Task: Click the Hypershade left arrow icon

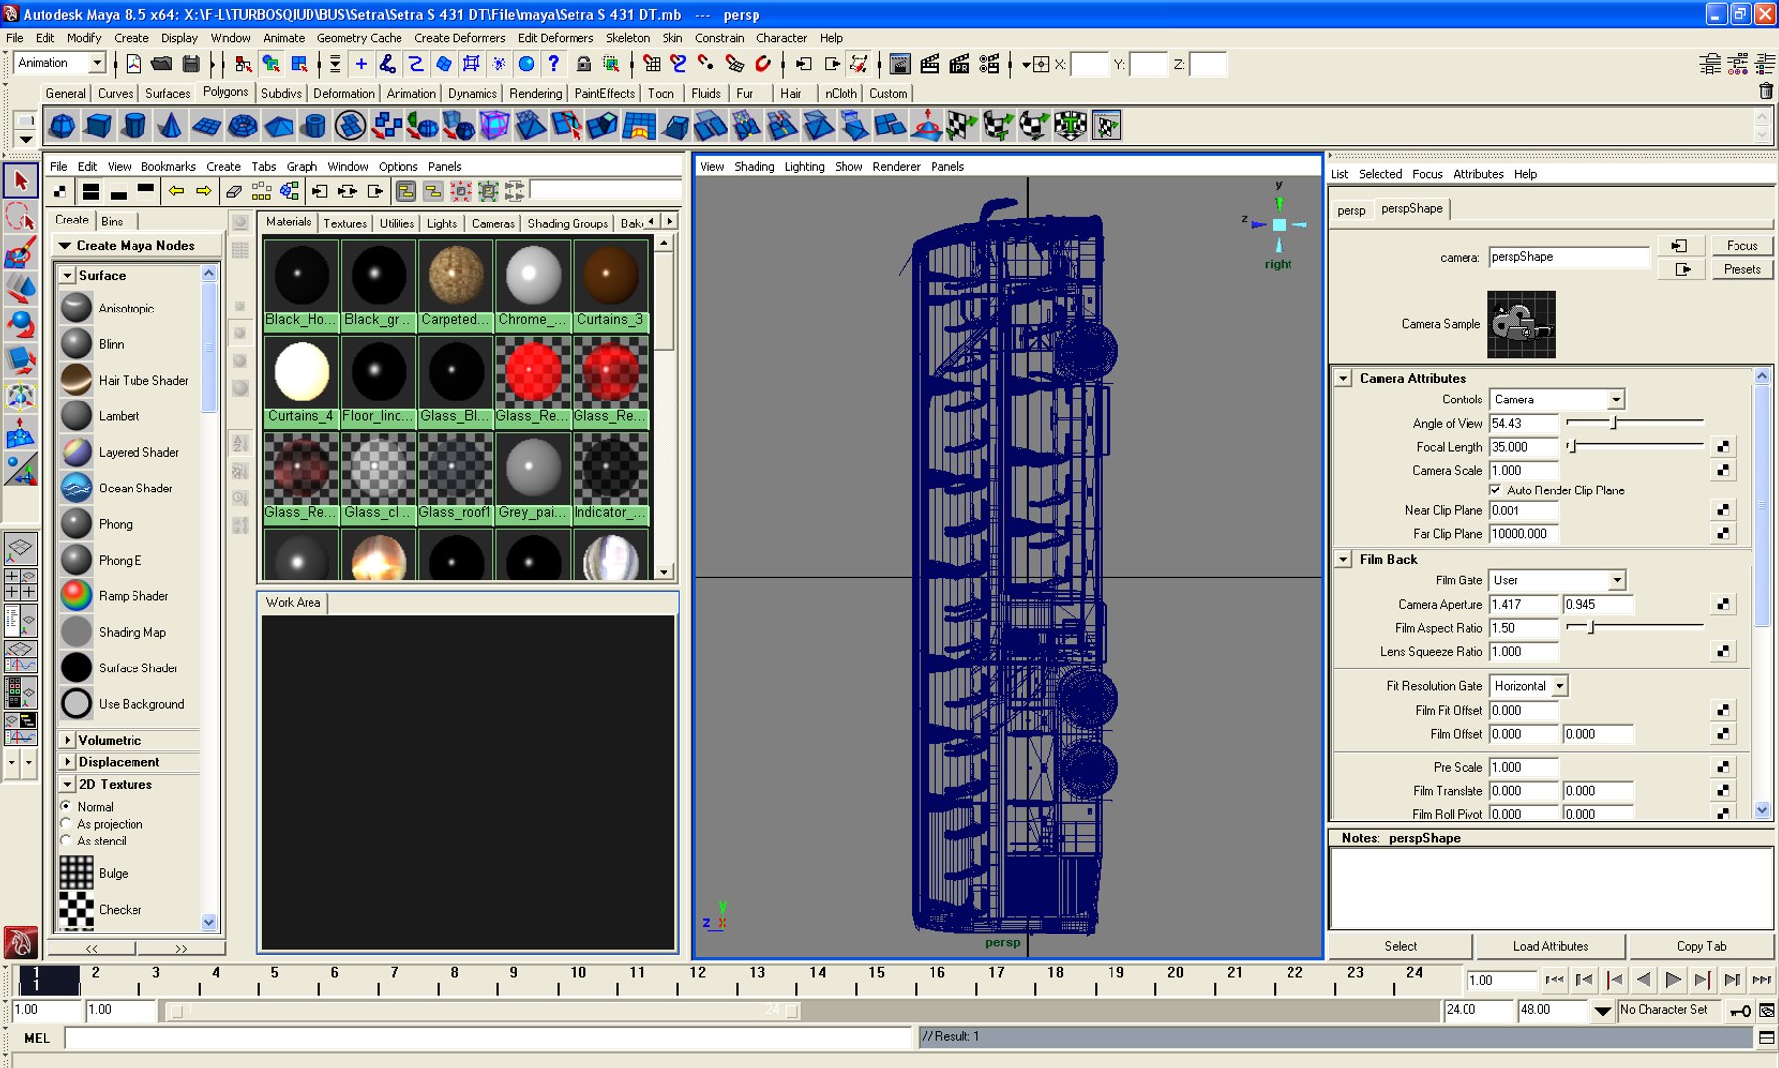Action: click(x=176, y=191)
